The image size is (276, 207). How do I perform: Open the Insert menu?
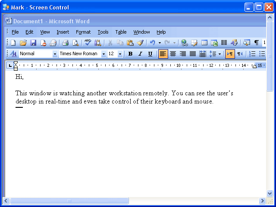[x=63, y=32]
